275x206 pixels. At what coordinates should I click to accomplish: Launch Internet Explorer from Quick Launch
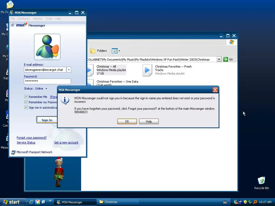tap(31, 202)
